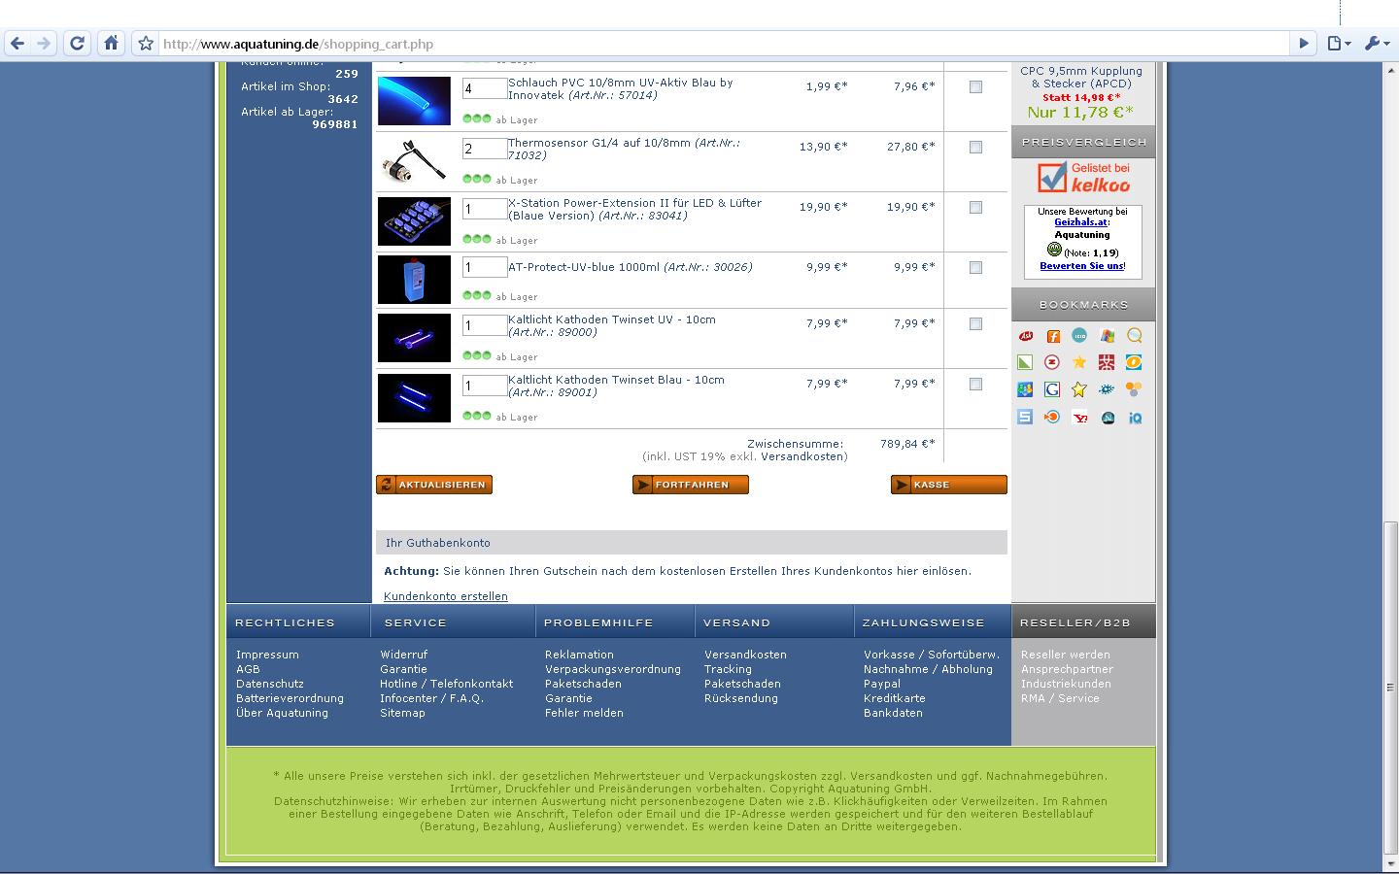Click the Go play arrow beside address bar
Screen dimensions: 1399x874
coord(1305,43)
